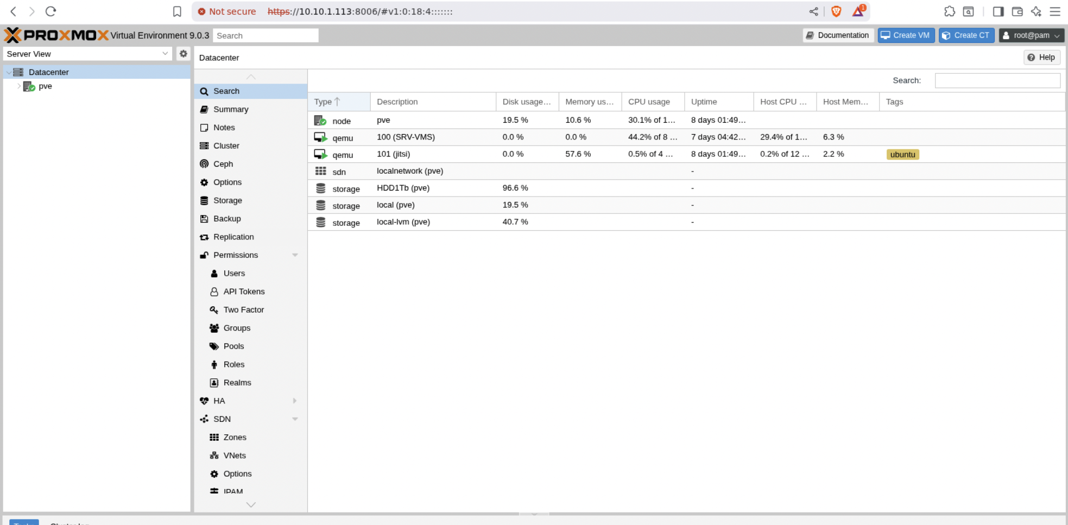The width and height of the screenshot is (1068, 525).
Task: Click the Create CT button
Action: point(966,35)
